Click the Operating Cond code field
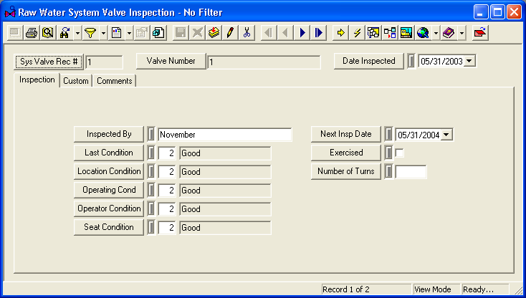Image resolution: width=526 pixels, height=298 pixels. pyautogui.click(x=167, y=191)
